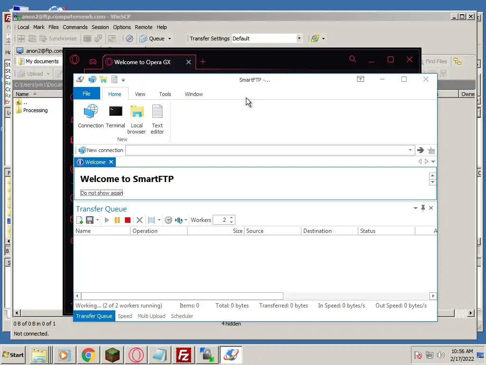Screen dimensions: 486x365
Task: Open the Opera GX main menu logo
Action: point(75,59)
